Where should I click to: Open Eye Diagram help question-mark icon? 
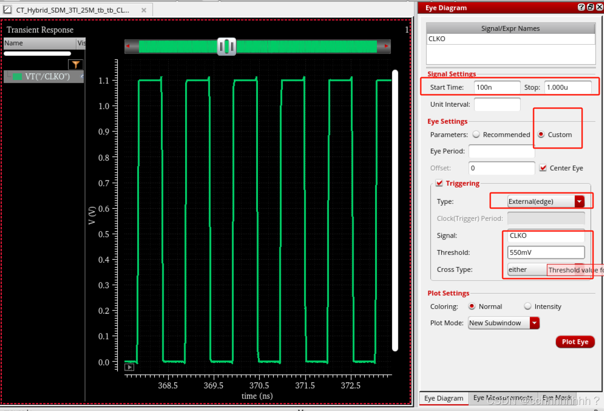click(581, 7)
